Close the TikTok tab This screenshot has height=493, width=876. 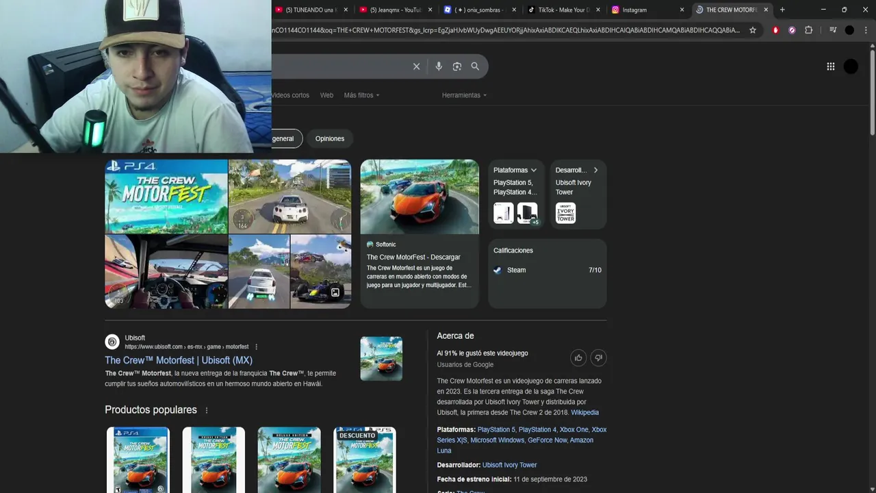(x=598, y=10)
